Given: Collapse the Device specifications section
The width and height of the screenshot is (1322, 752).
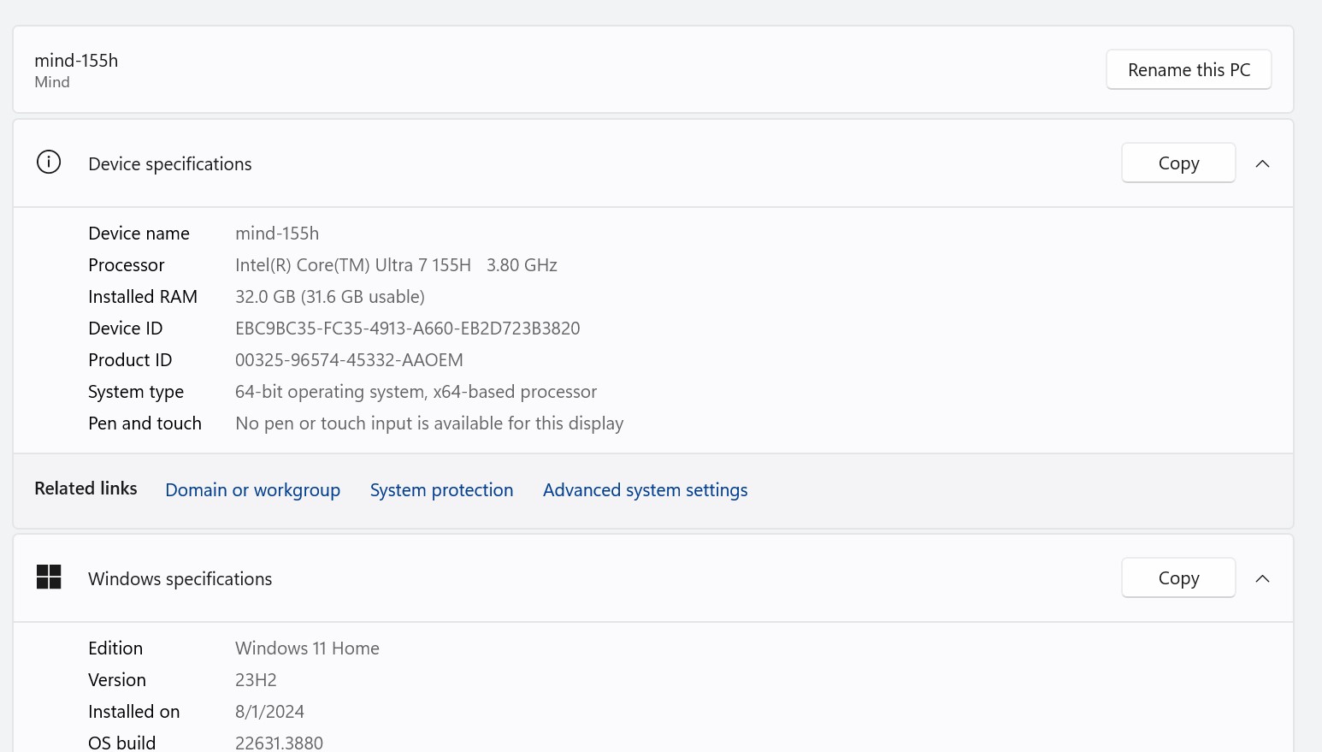Looking at the screenshot, I should (x=1262, y=163).
